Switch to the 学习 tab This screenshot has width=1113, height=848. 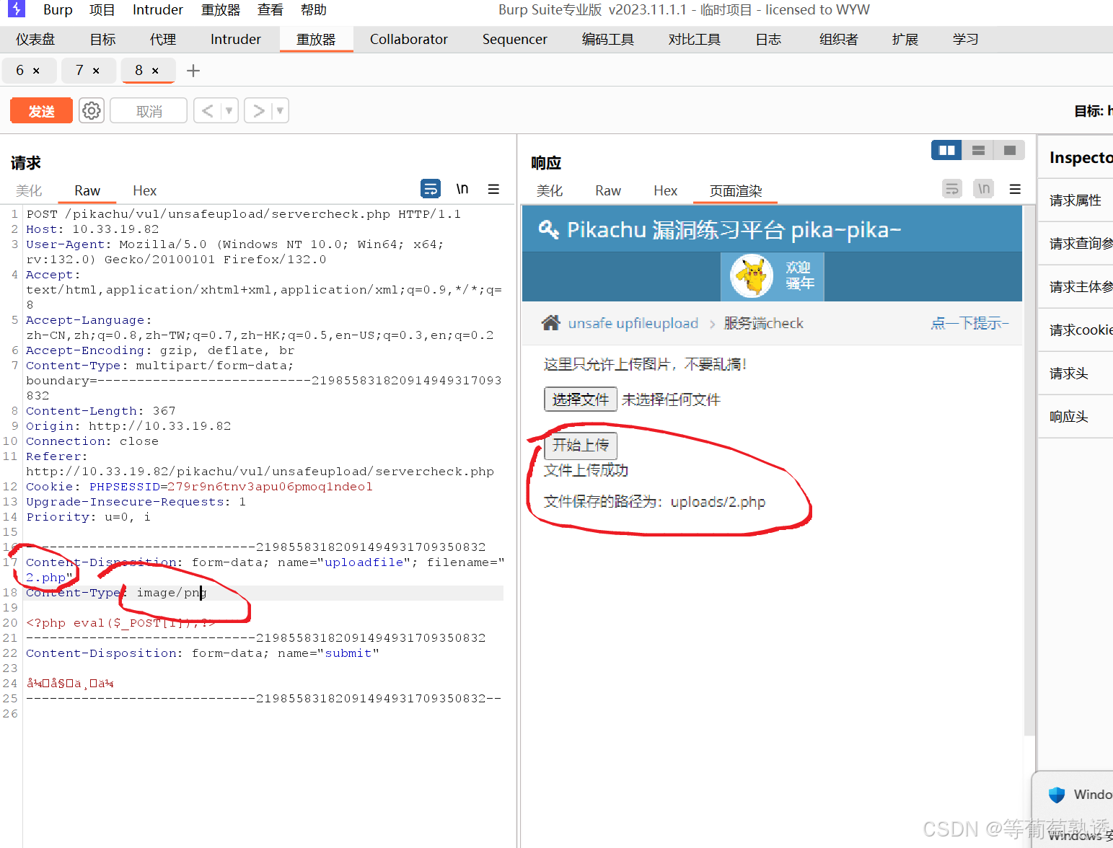966,39
